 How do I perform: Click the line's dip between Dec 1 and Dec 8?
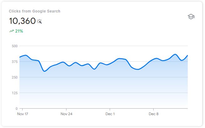[138, 69]
